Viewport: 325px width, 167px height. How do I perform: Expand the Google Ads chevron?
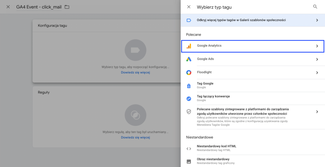(317, 59)
